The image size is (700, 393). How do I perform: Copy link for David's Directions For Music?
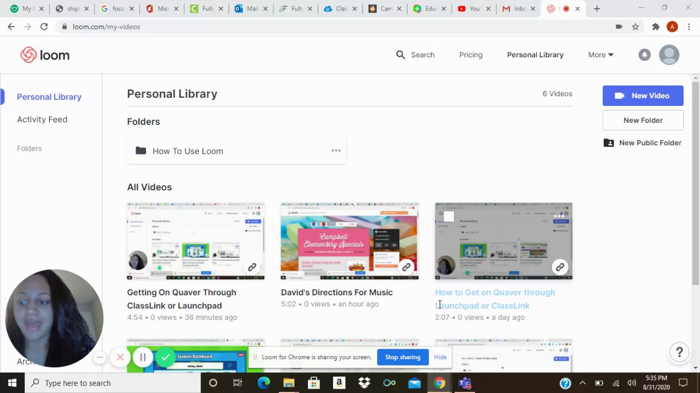(406, 267)
